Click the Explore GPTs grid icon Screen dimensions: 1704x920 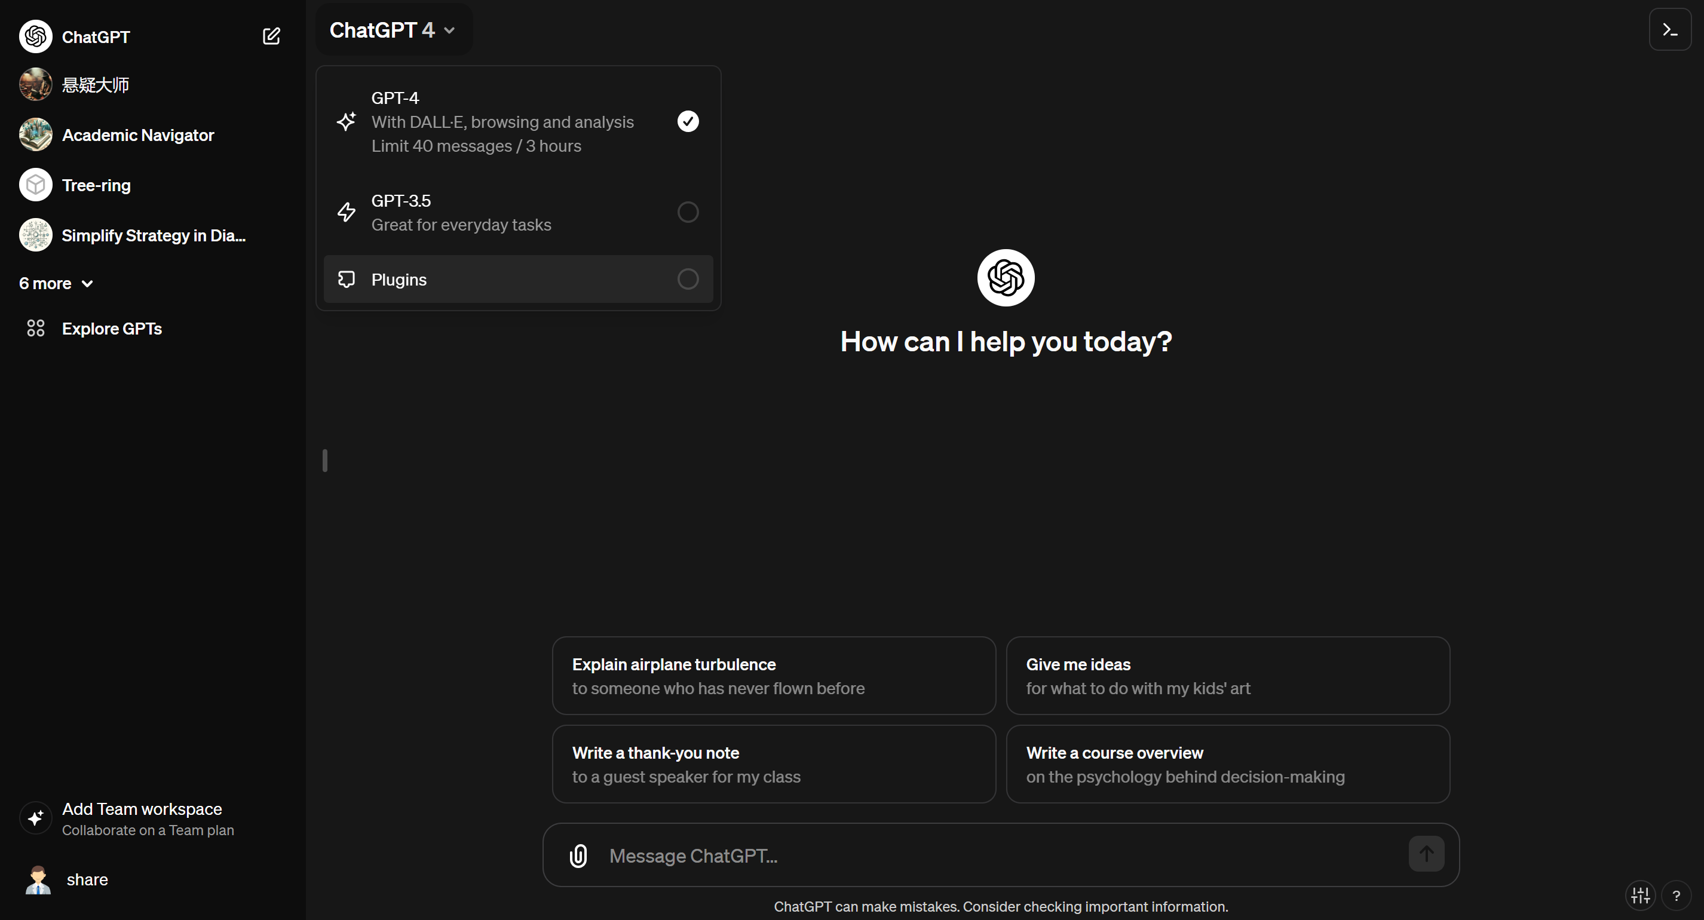pos(36,328)
